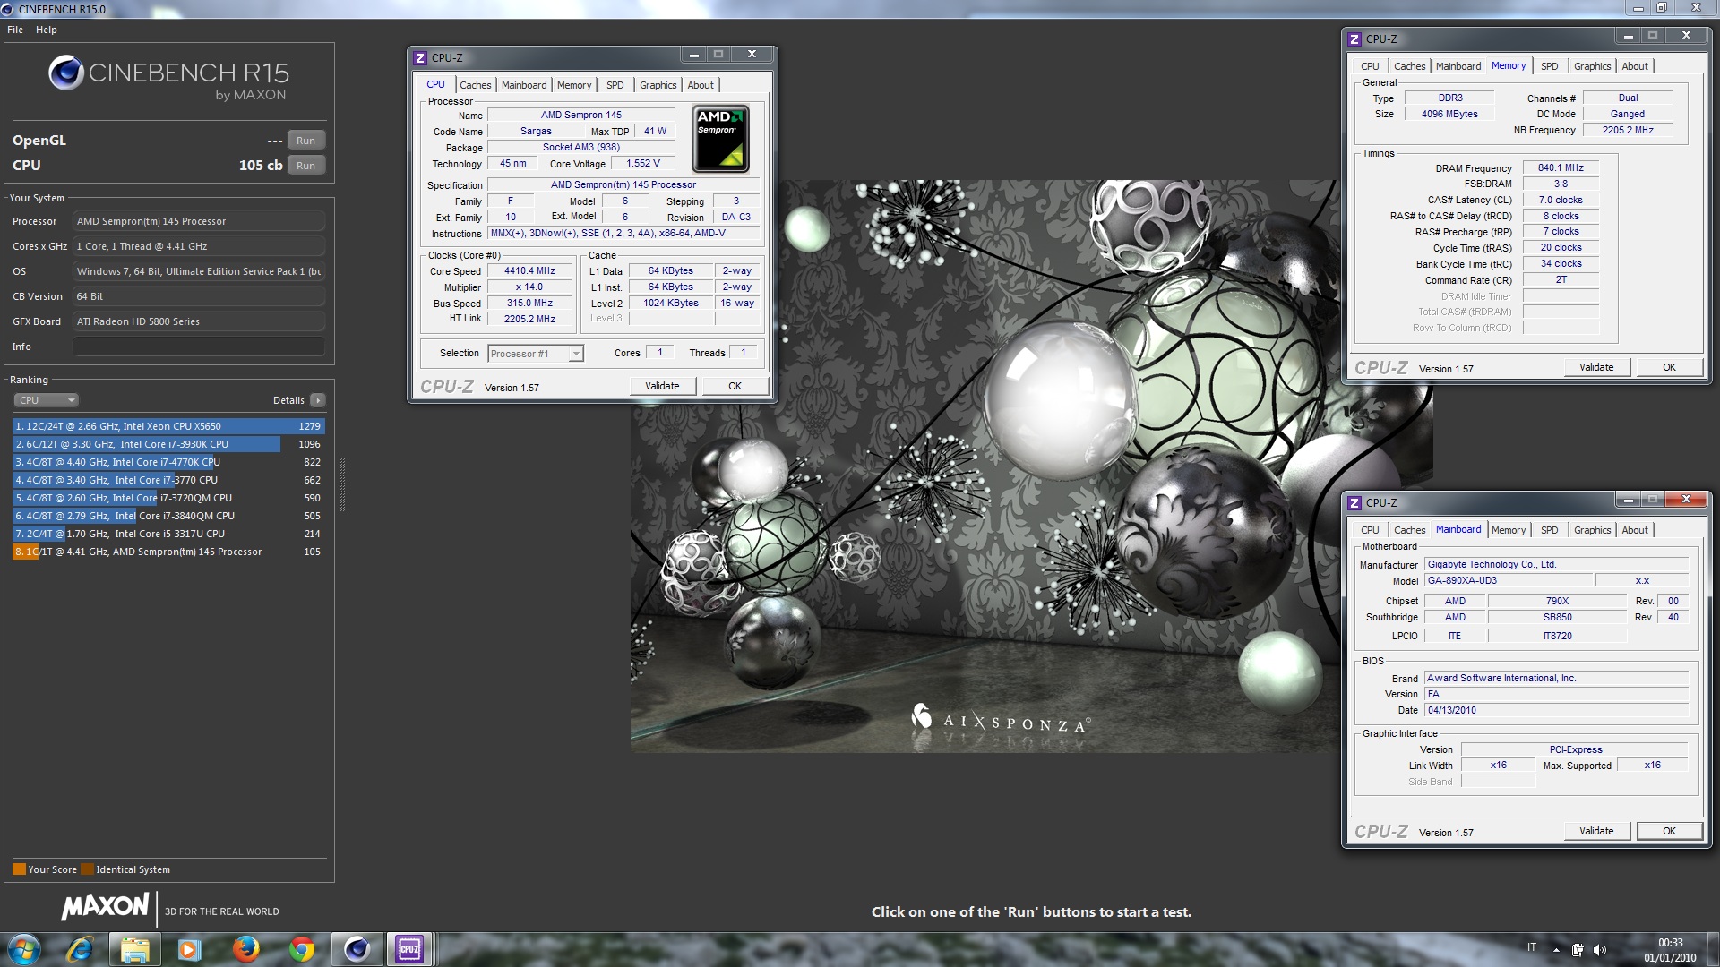Switch to Cinebench taskbar icon
The width and height of the screenshot is (1720, 967).
[357, 949]
